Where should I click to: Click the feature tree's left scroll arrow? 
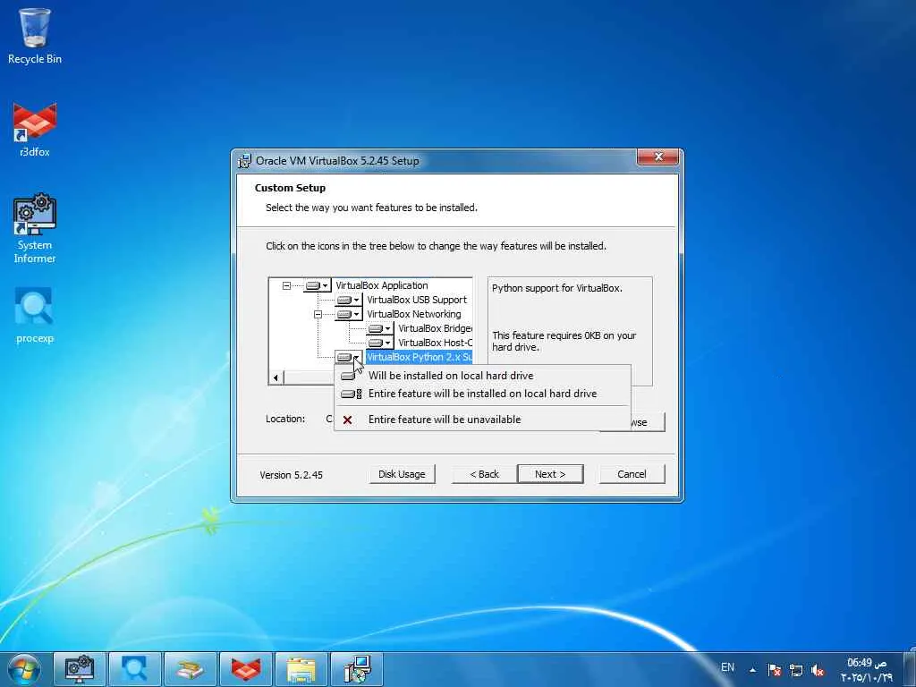(x=276, y=377)
